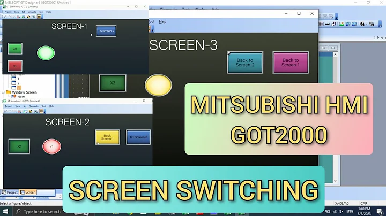
Task: Click the red Y1 lamp on SCREEN-2
Action: click(51, 146)
